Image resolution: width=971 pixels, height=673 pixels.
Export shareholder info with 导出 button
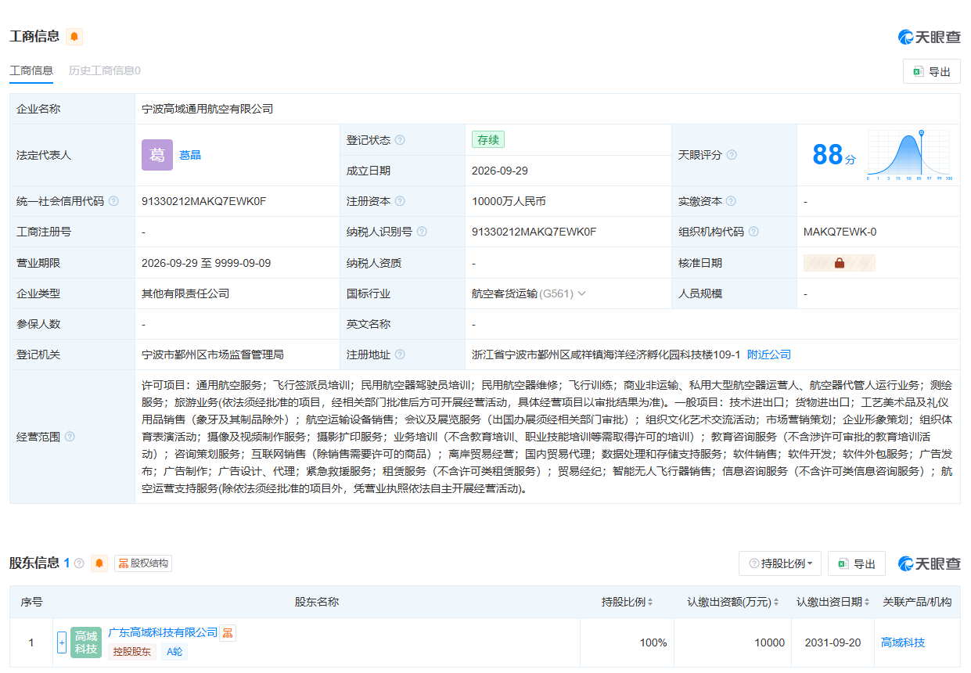coord(857,563)
